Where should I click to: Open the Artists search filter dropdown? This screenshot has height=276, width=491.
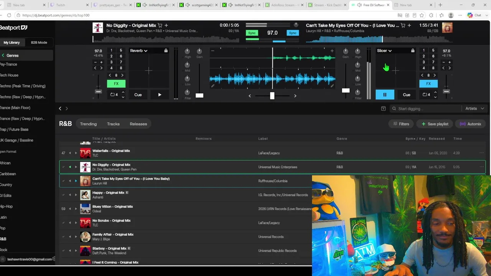click(475, 108)
